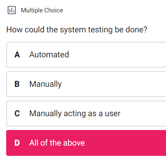Select answer A Automated
This screenshot has height=160, width=166.
coord(86,55)
